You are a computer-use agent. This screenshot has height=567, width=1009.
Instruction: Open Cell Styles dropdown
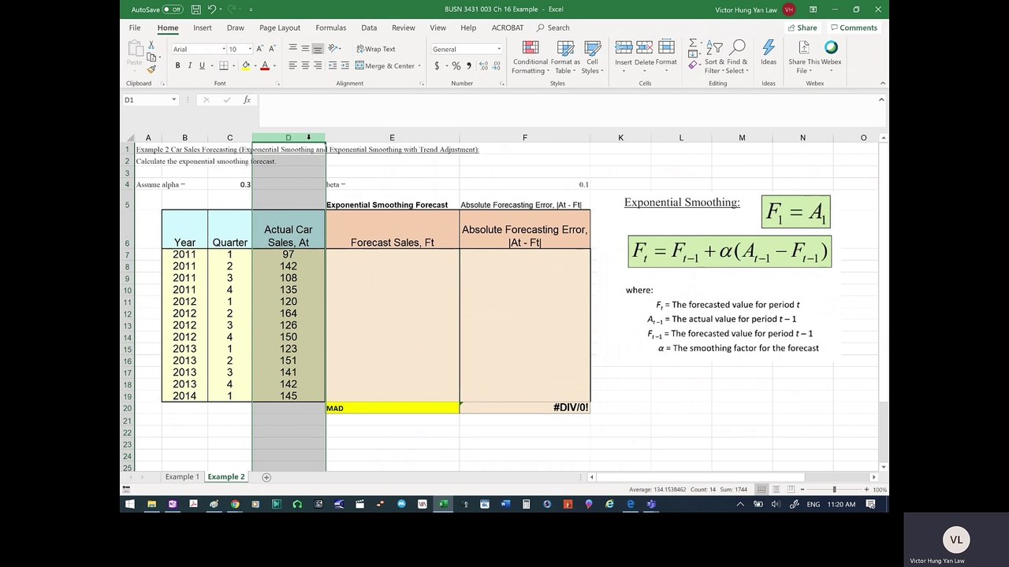coord(592,57)
